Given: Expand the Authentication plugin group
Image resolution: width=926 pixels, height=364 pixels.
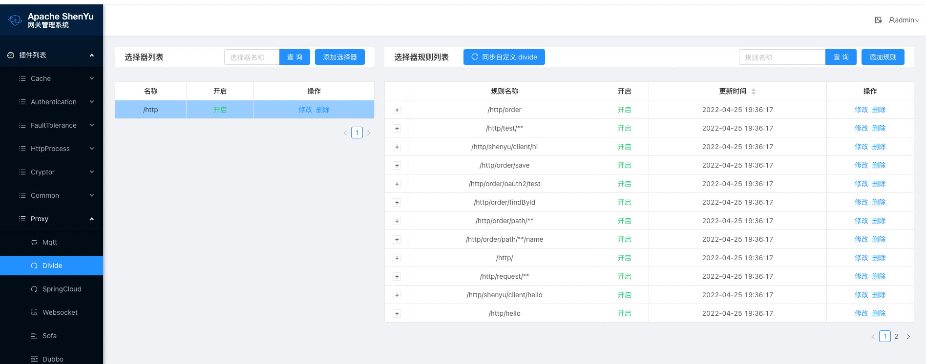Looking at the screenshot, I should coord(54,102).
